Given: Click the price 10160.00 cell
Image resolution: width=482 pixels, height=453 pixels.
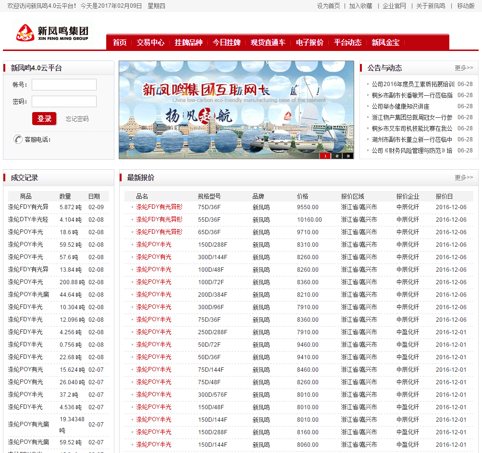Looking at the screenshot, I should click(x=309, y=220).
